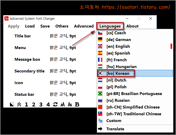Open the About menu
Image resolution: width=176 pixels, height=135 pixels.
(133, 26)
